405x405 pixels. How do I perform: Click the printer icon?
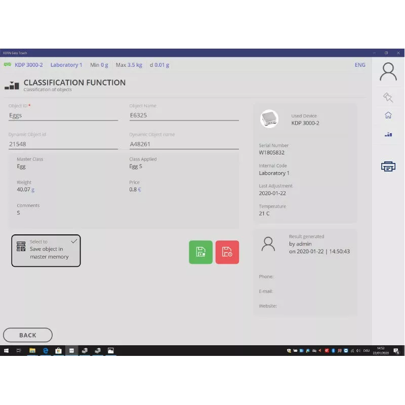click(388, 166)
